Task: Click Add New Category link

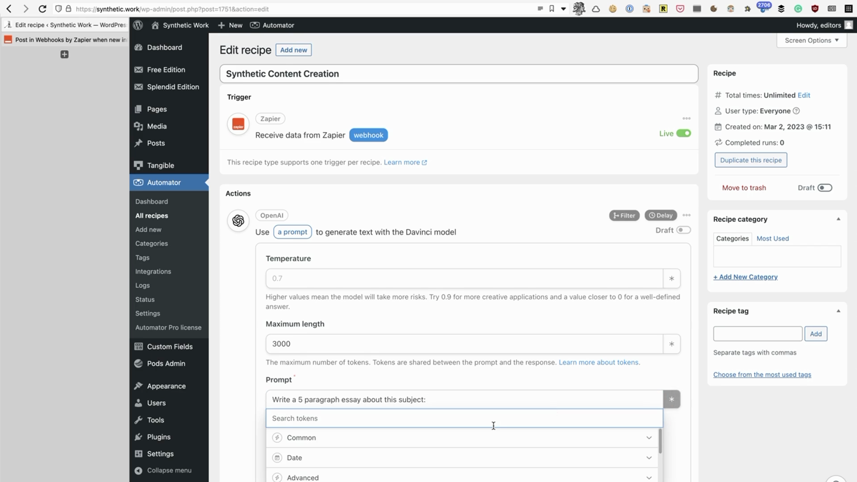Action: click(x=745, y=277)
